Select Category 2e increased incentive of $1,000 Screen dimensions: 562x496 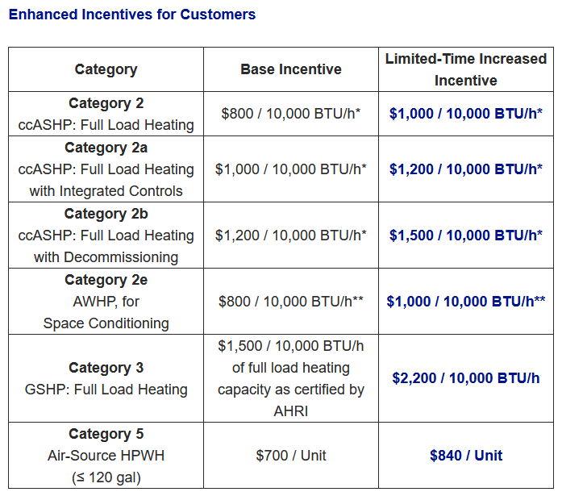point(466,302)
